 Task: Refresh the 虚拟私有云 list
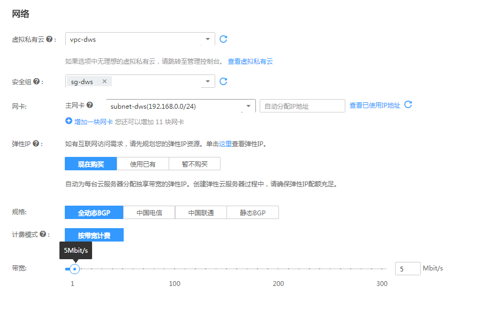223,39
